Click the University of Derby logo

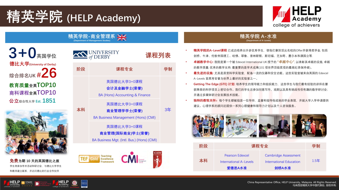tap(96, 55)
